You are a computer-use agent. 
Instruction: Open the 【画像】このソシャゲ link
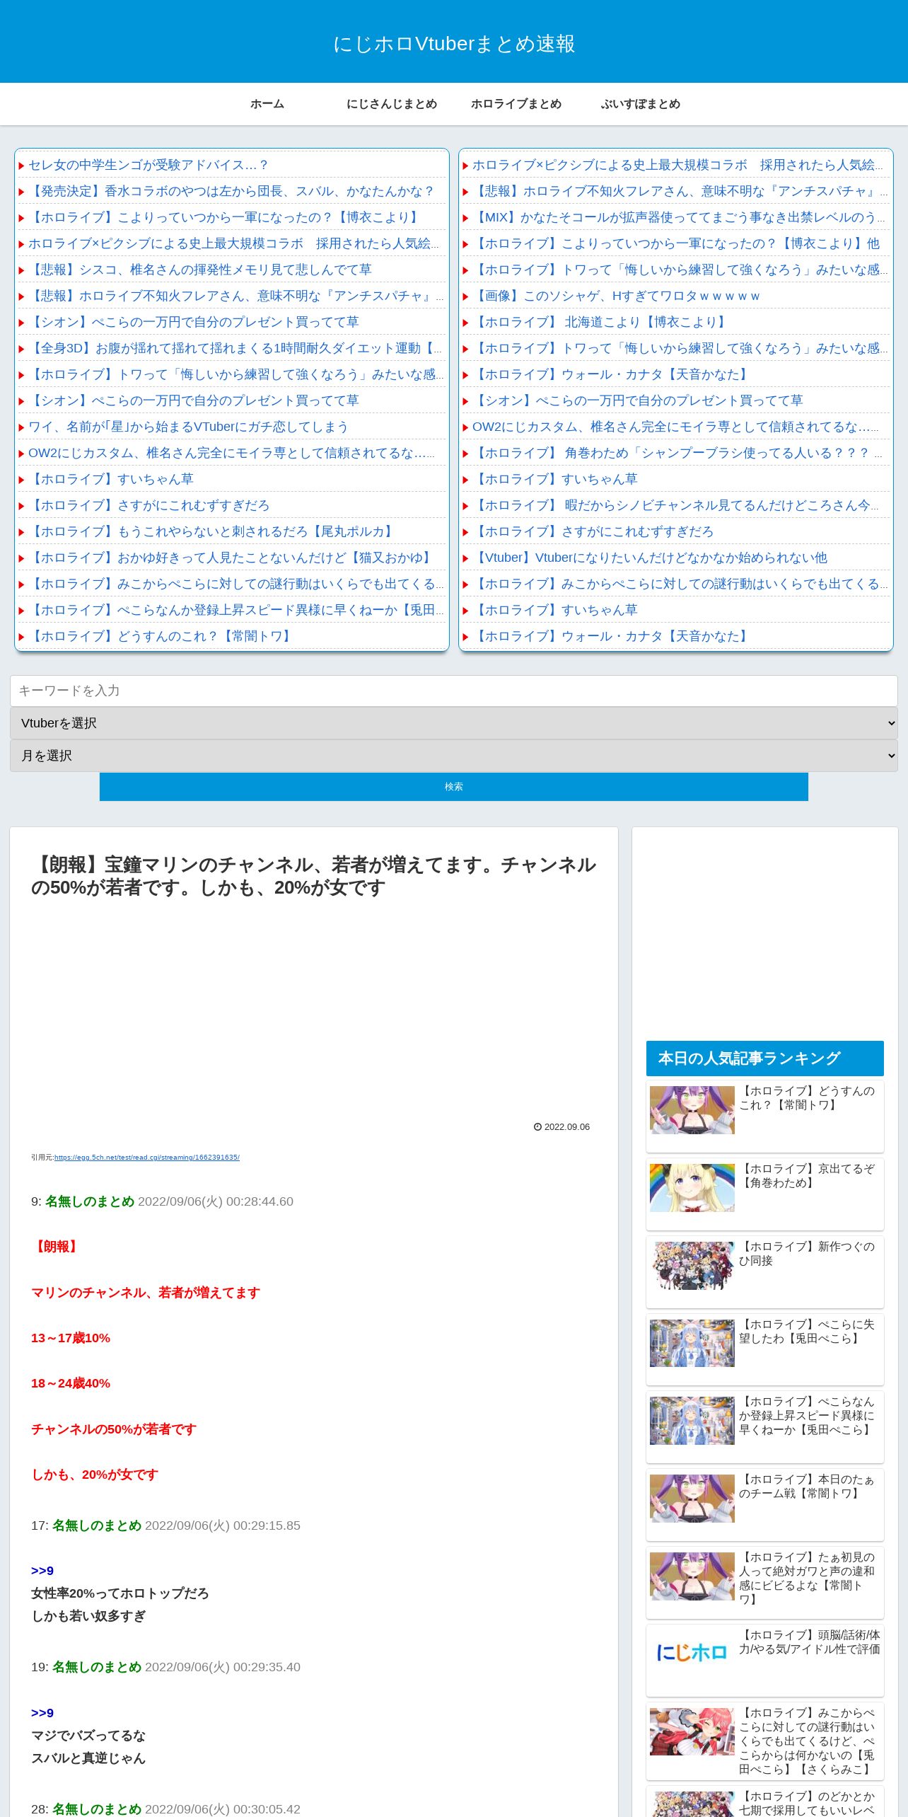616,296
